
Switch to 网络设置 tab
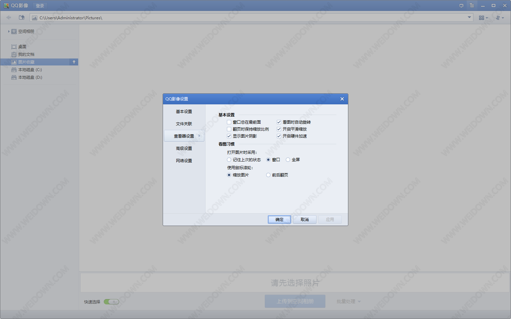(x=184, y=161)
